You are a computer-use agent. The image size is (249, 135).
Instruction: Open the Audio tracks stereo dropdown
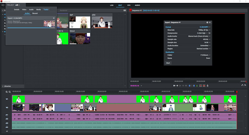click(199, 36)
